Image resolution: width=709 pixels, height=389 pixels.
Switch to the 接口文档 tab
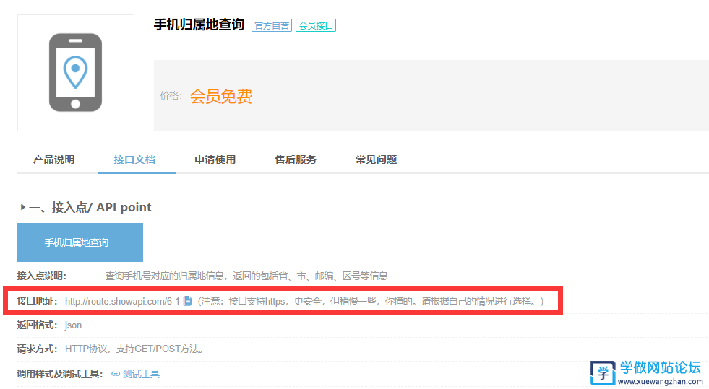coord(134,159)
